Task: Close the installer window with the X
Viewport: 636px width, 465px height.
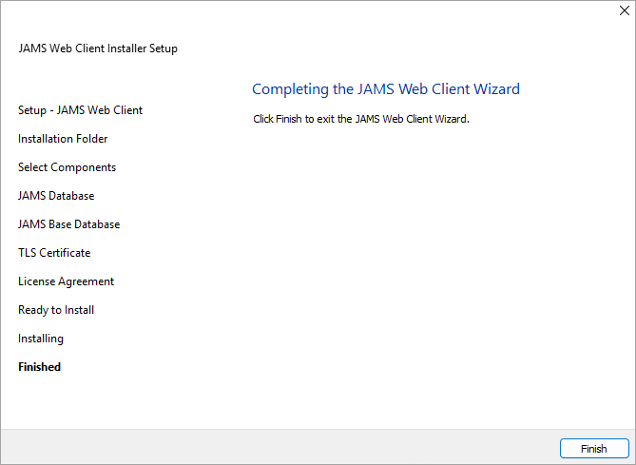Action: click(625, 10)
